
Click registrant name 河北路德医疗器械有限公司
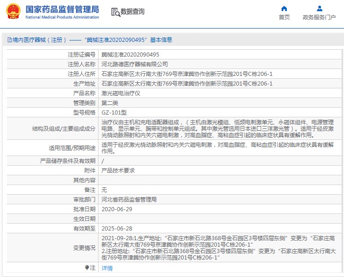click(134, 64)
